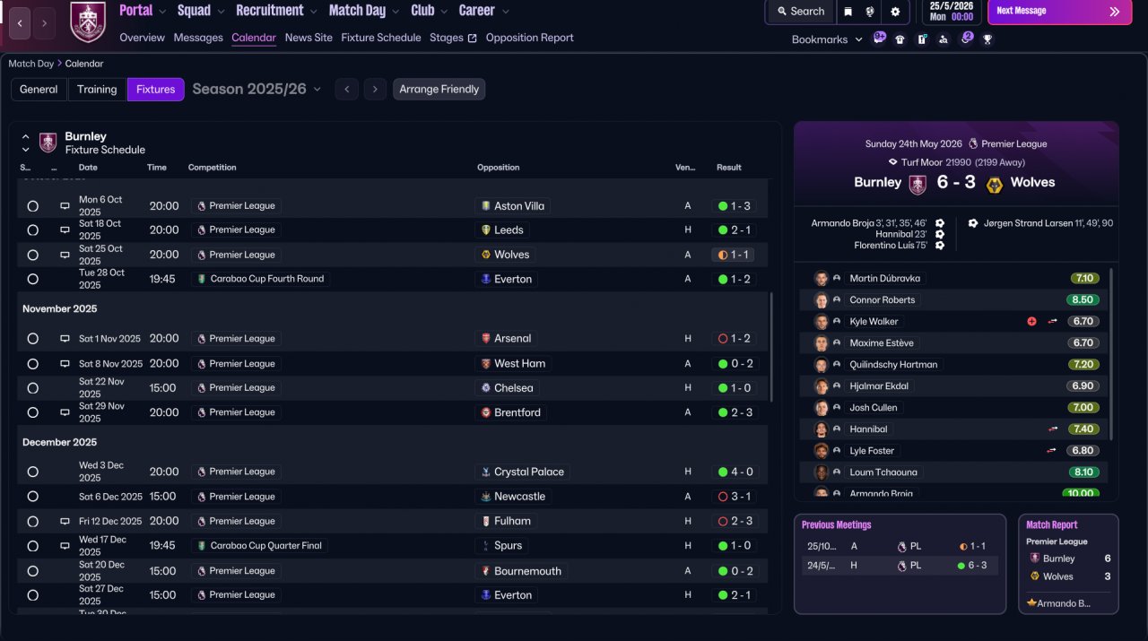The height and width of the screenshot is (641, 1148).
Task: Click the Search button
Action: point(801,12)
